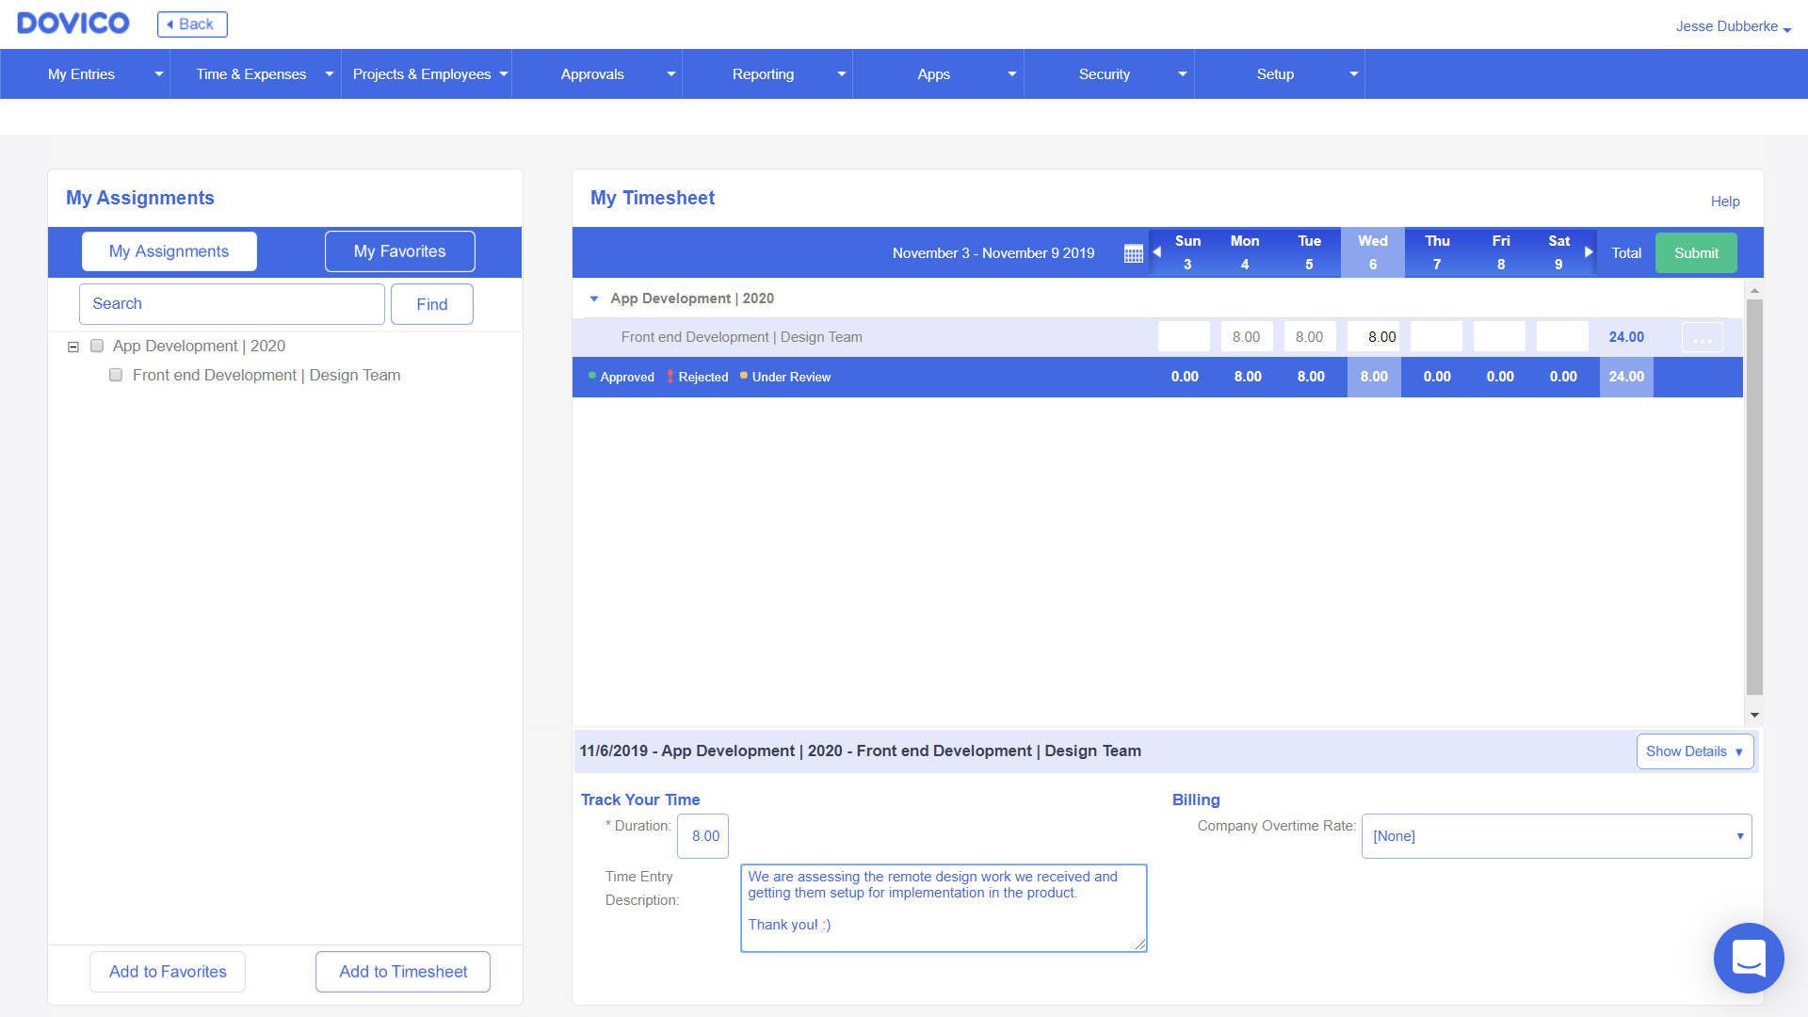Collapse the App Development tree node

(73, 347)
